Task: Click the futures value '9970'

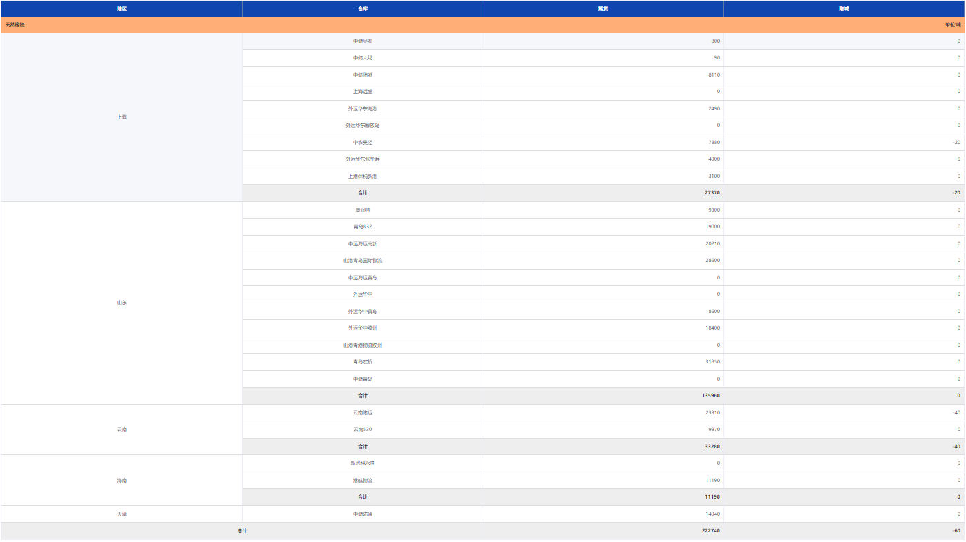Action: click(714, 430)
